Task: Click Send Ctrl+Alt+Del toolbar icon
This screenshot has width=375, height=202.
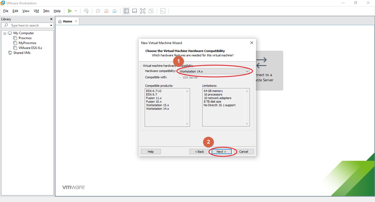Action: [86, 11]
